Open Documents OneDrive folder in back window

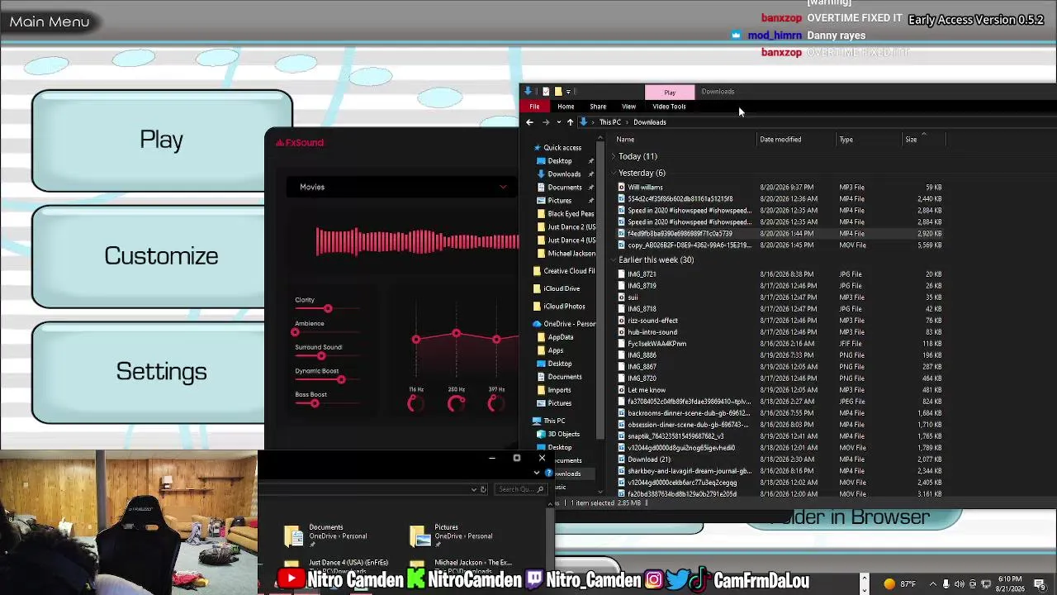pyautogui.click(x=326, y=535)
